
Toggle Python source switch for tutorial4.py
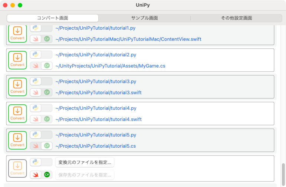(41, 108)
